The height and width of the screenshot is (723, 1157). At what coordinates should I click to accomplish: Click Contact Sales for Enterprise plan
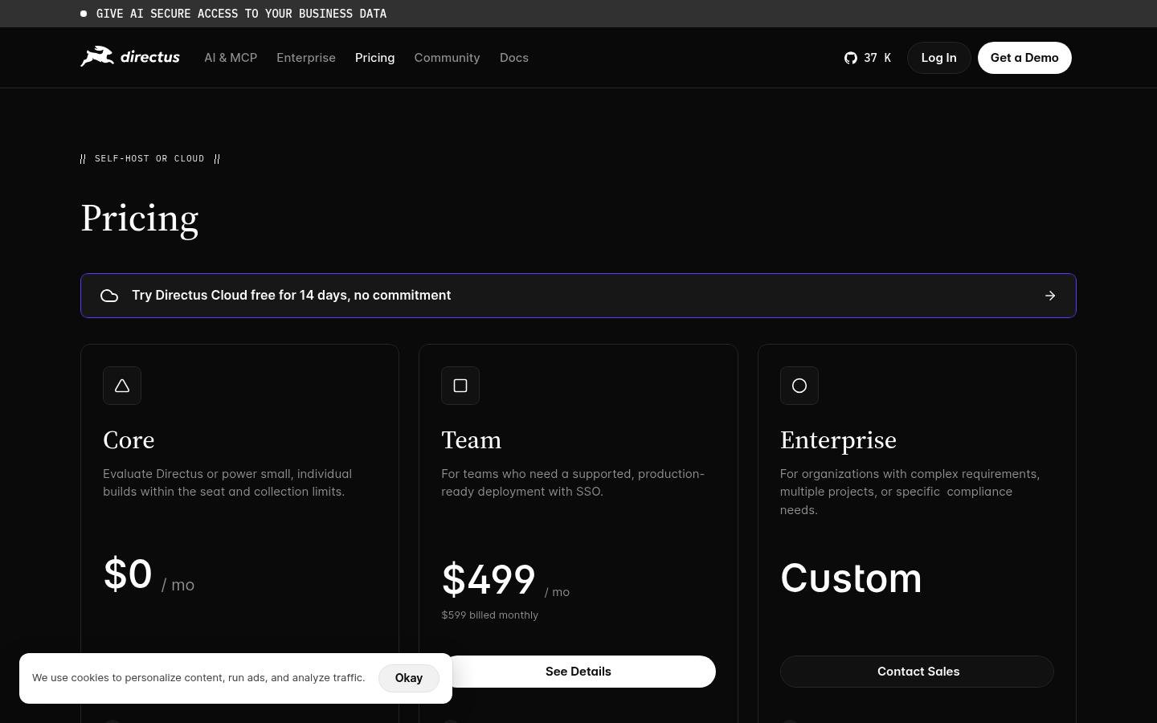[x=917, y=672]
